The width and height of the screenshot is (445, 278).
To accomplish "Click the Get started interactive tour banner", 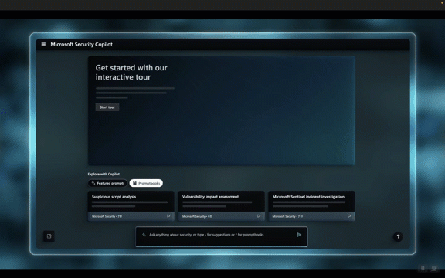I will tap(222, 110).
